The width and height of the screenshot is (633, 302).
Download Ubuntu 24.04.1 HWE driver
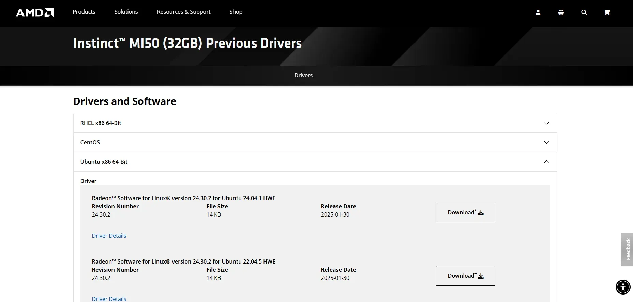[465, 212]
